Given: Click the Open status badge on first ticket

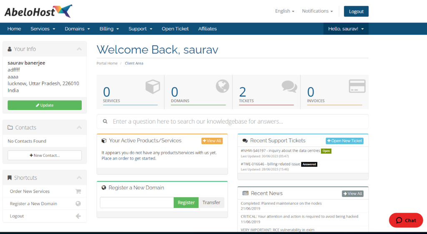Looking at the screenshot, I should (x=326, y=151).
